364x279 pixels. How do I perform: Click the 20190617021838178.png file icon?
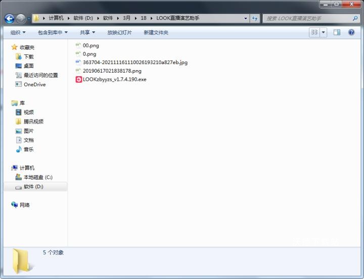click(78, 71)
